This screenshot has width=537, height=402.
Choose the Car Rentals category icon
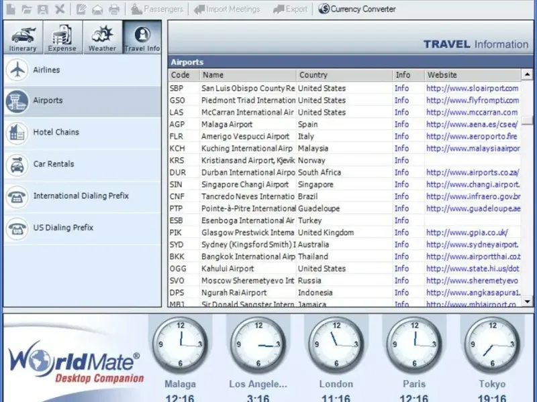click(x=17, y=164)
